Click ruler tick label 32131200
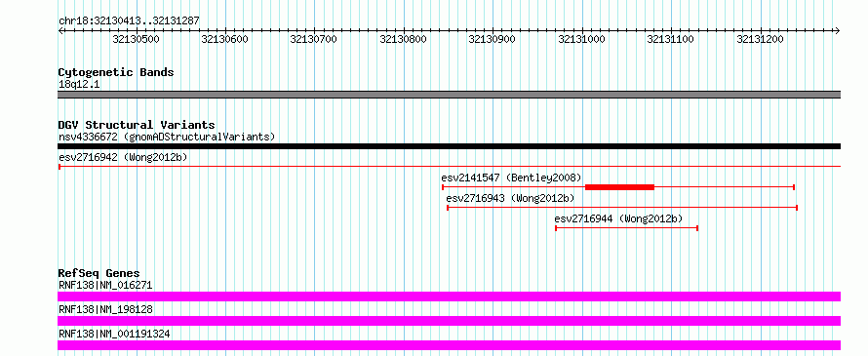The width and height of the screenshot is (868, 356). coord(760,39)
